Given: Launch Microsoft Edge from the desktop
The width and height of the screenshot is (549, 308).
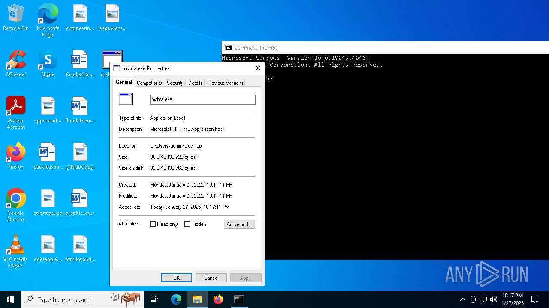Looking at the screenshot, I should click(x=48, y=20).
